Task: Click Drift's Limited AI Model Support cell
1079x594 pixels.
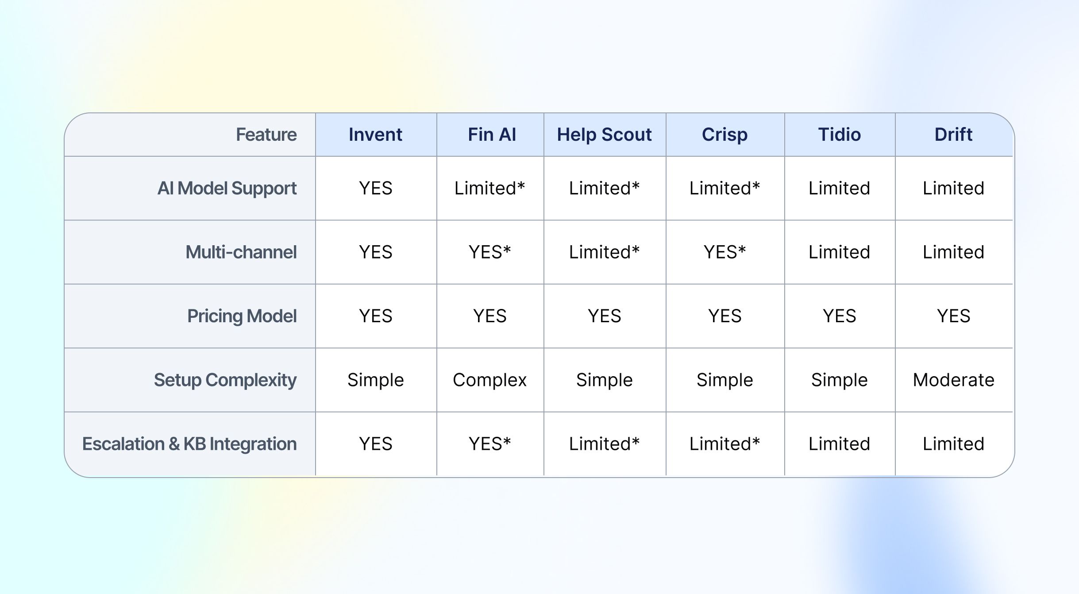Action: 953,189
